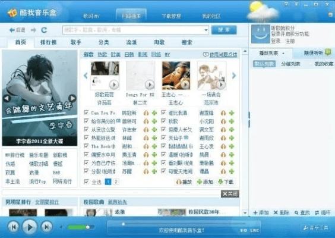
Task: Play 为自己疗伤 via its headphone icon
Action: click(146, 163)
